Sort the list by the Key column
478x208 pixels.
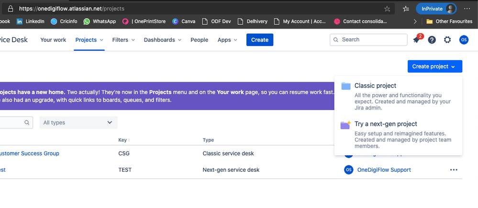(x=124, y=140)
